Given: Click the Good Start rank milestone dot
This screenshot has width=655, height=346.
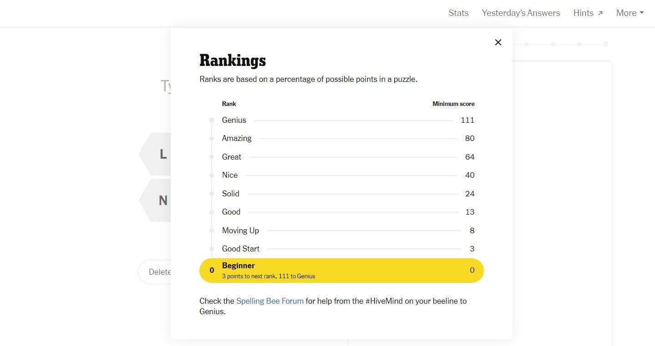Looking at the screenshot, I should [211, 249].
